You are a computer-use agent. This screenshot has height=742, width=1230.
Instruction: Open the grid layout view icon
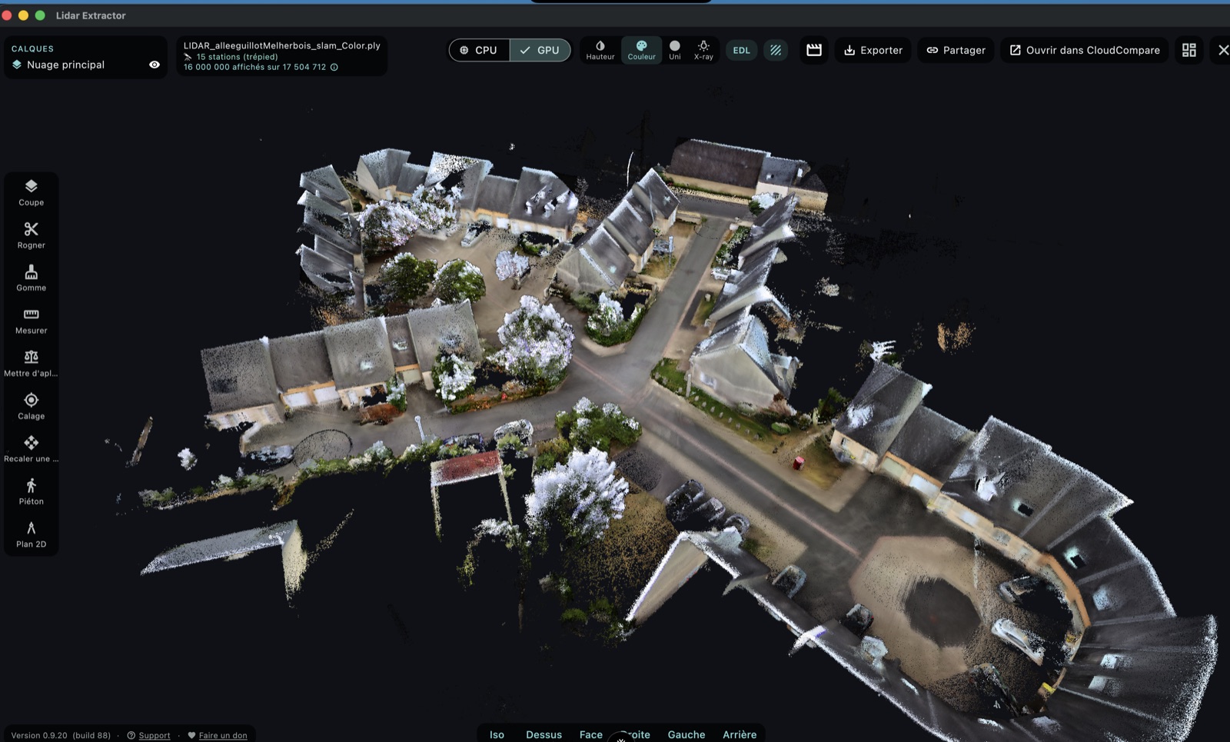1188,50
